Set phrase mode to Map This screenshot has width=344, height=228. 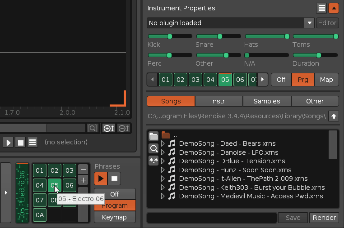click(326, 80)
